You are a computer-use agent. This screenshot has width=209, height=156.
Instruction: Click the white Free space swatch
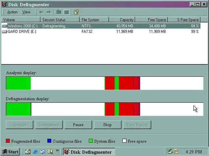click(x=124, y=141)
